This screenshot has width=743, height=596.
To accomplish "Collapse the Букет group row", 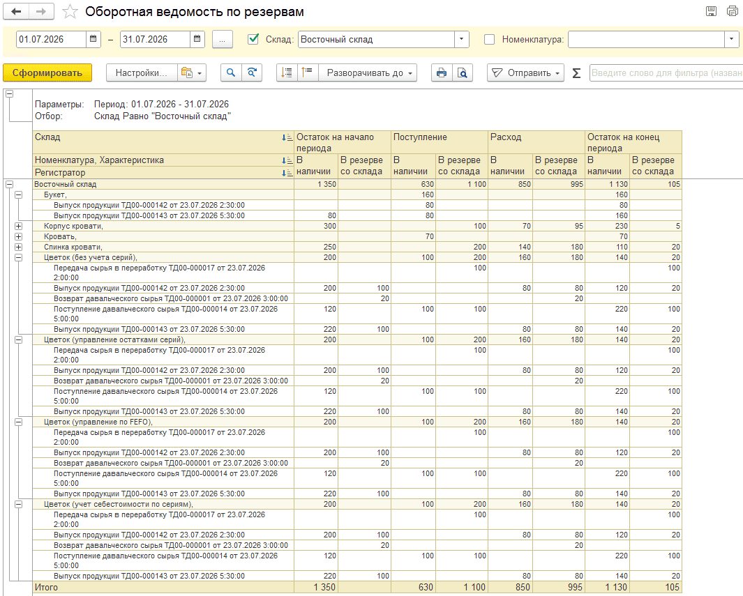I will coord(18,195).
